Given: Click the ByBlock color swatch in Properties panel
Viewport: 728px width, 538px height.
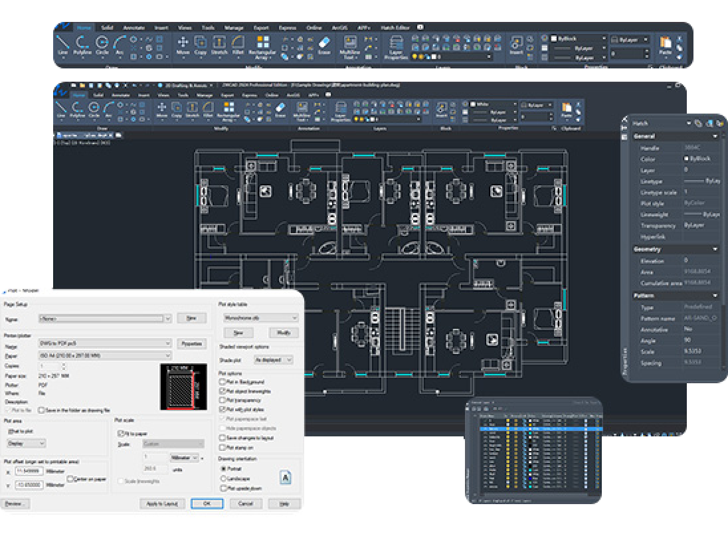Looking at the screenshot, I should click(686, 159).
